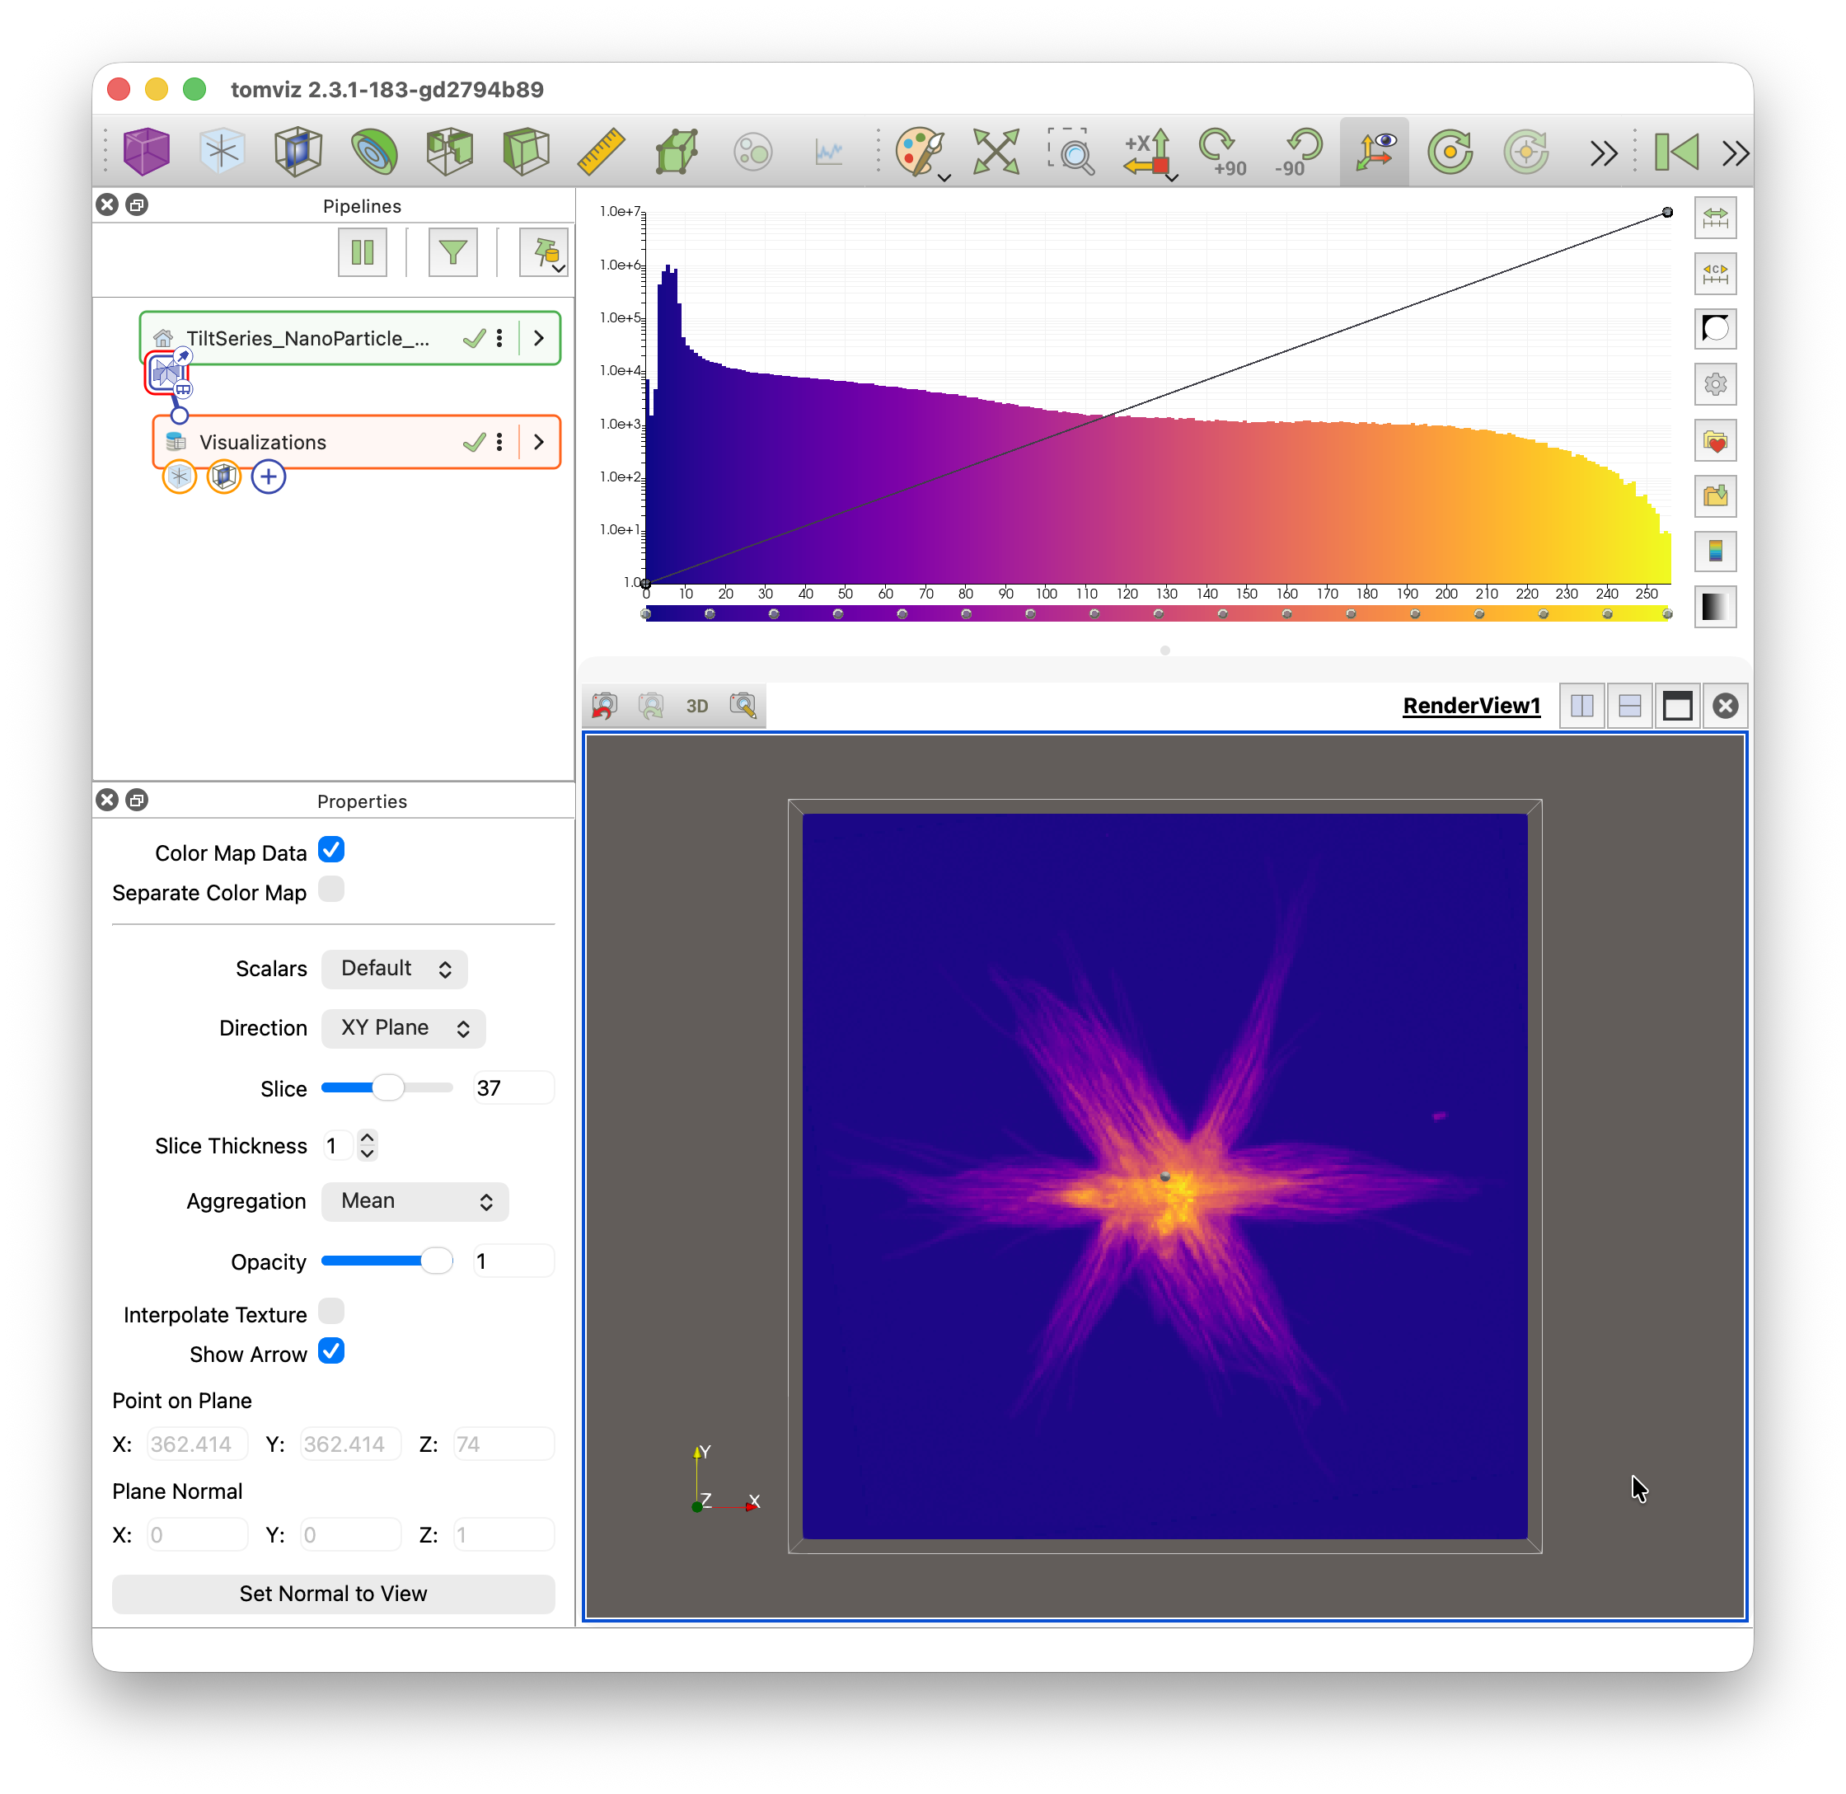Select the Visualizations pipeline item
Image resolution: width=1846 pixels, height=1794 pixels.
tap(356, 442)
